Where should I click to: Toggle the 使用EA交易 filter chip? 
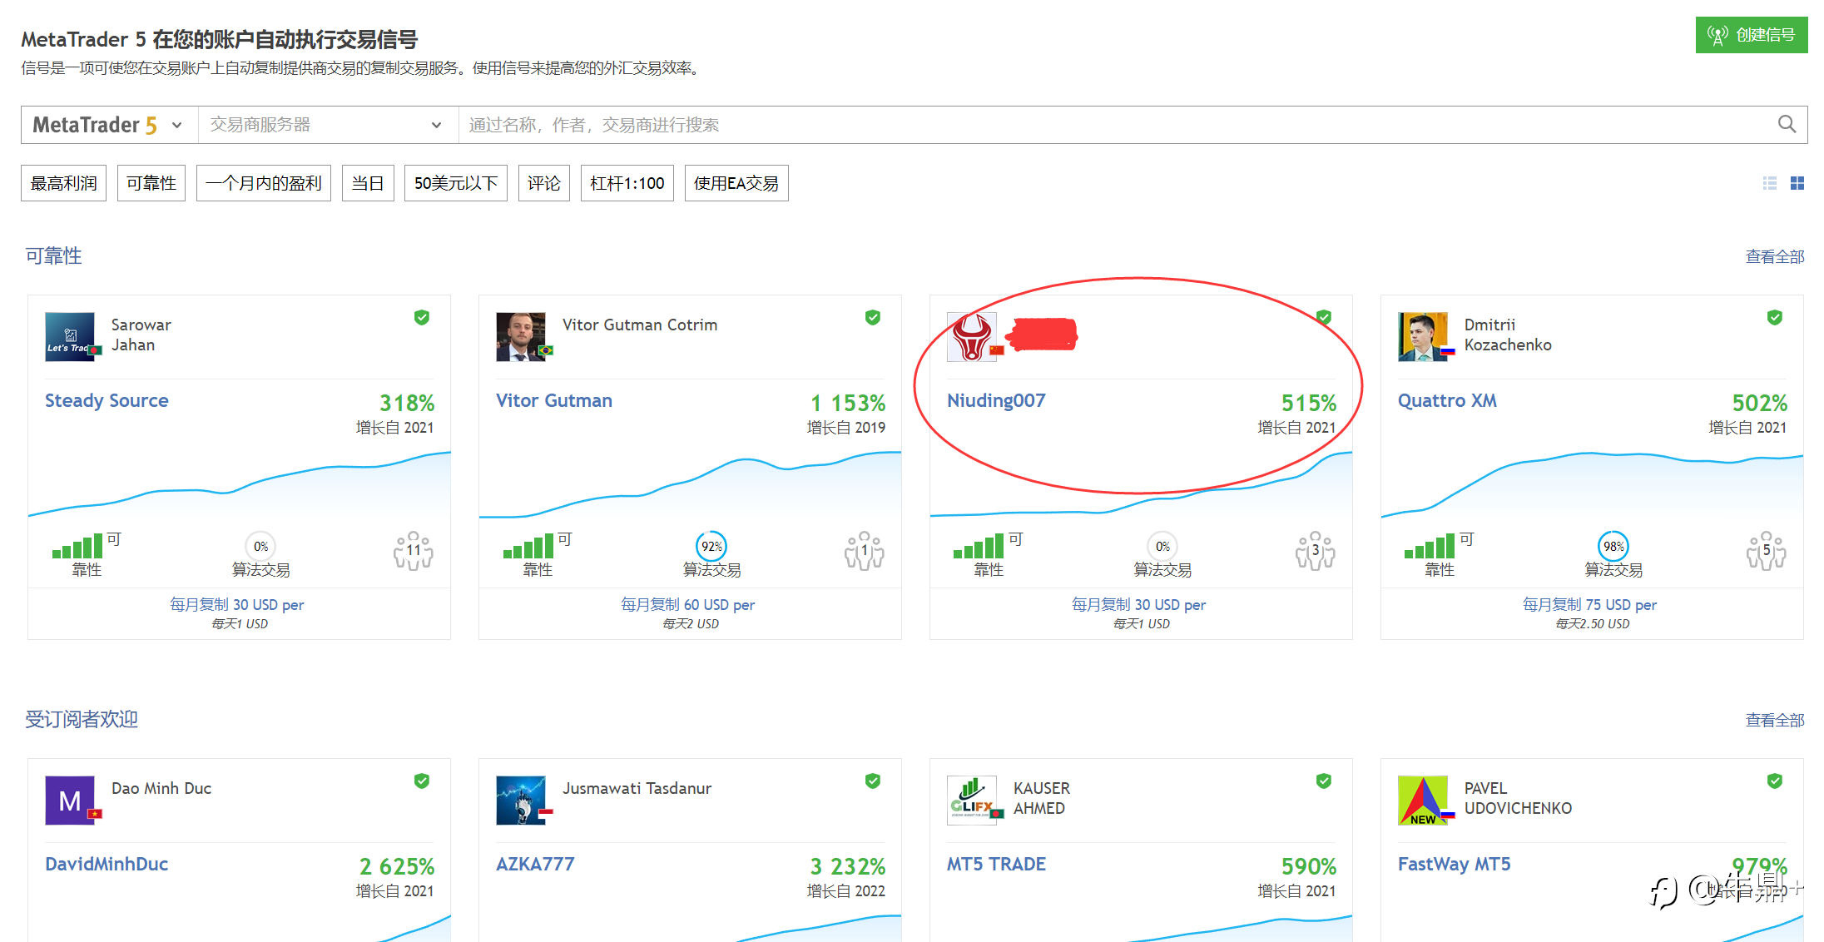pos(736,183)
